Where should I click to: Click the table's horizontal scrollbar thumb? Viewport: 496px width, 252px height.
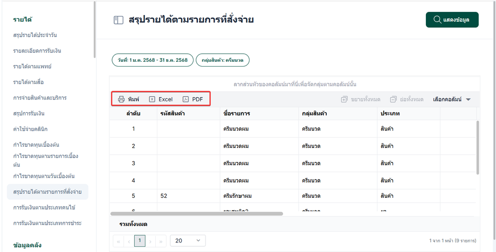[x=196, y=213]
